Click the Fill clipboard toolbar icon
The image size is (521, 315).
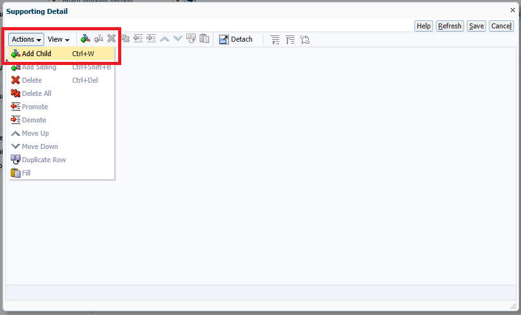[x=204, y=39]
